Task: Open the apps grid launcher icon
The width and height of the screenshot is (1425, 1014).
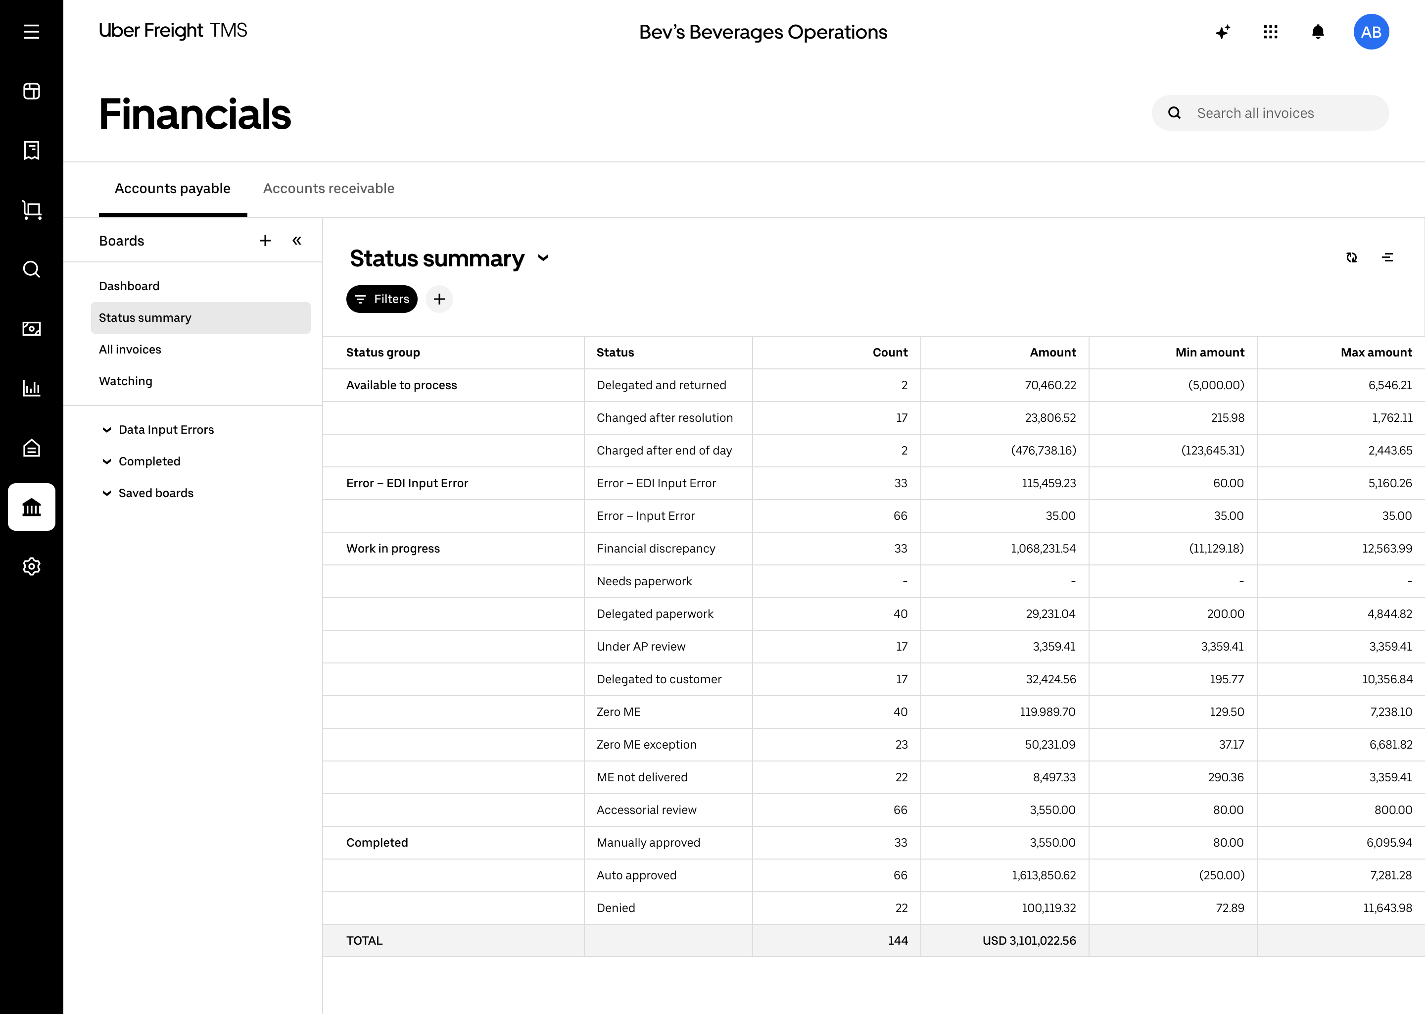Action: tap(1270, 32)
